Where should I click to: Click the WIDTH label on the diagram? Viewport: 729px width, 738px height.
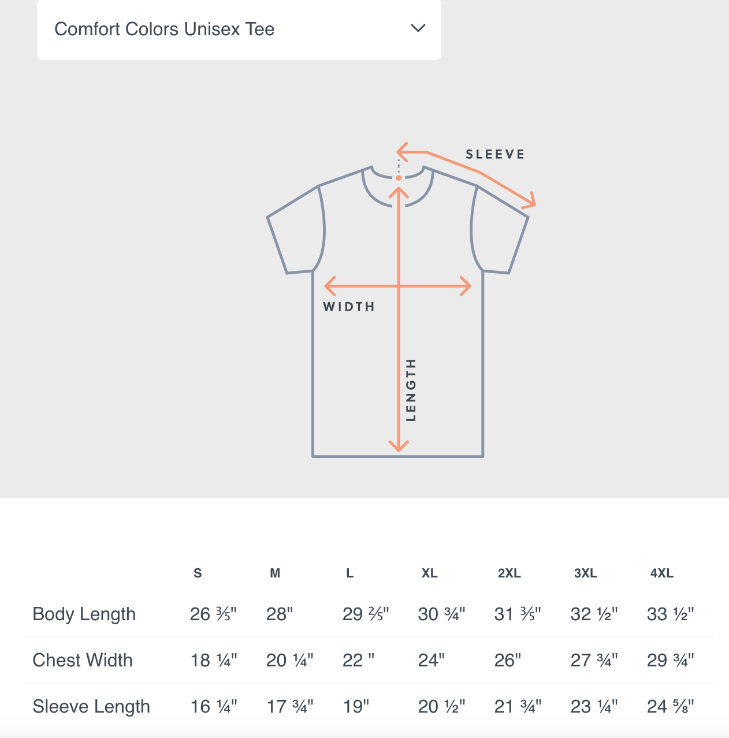(x=349, y=307)
